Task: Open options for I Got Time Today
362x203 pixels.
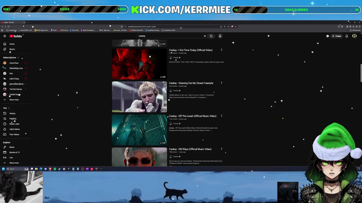Action: (221, 50)
